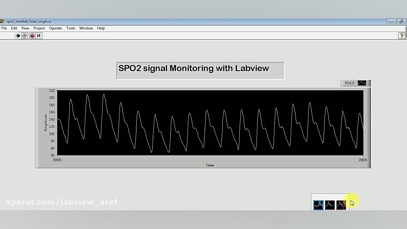Open the Operate menu
The image size is (407, 229).
(55, 28)
